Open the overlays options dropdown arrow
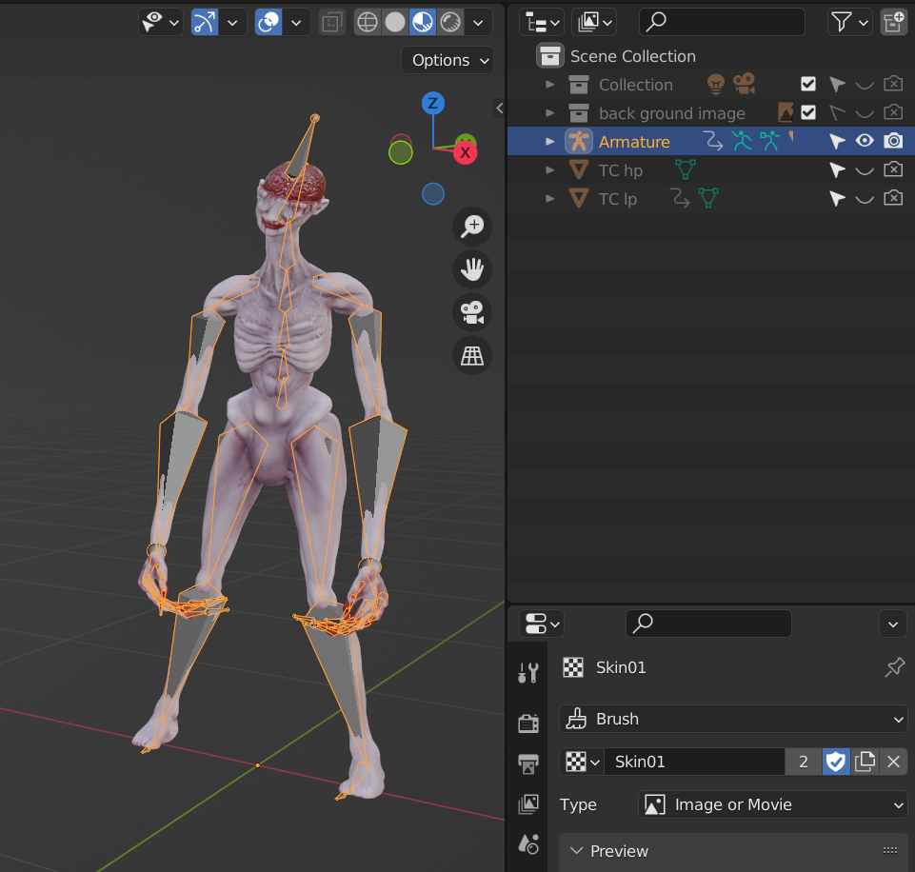This screenshot has height=872, width=915. 296,22
